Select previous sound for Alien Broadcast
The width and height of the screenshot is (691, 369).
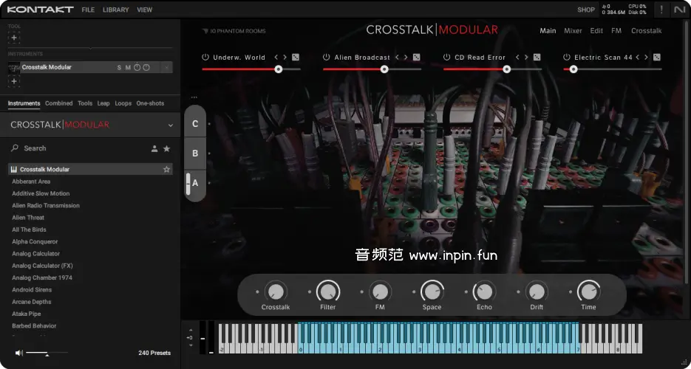397,57
